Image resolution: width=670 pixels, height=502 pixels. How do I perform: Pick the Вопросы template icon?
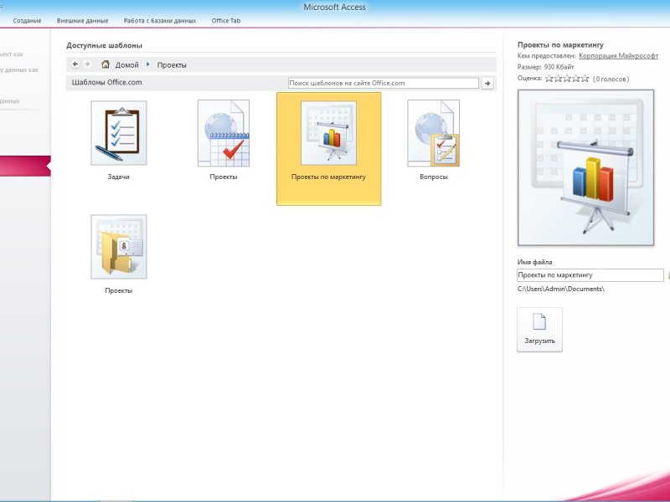[433, 133]
